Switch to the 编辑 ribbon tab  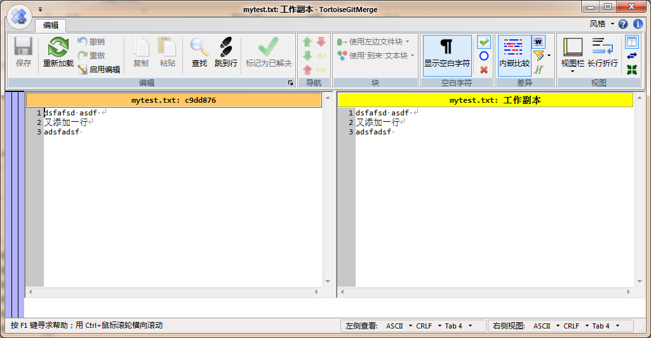[51, 25]
